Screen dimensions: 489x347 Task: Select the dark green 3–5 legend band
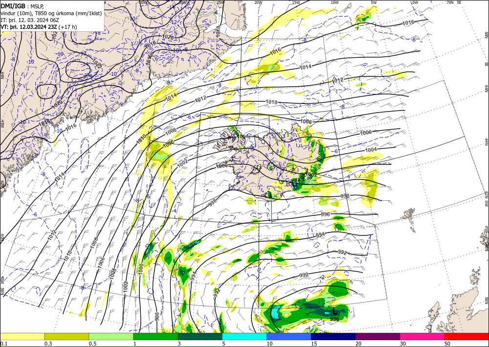[x=200, y=336]
